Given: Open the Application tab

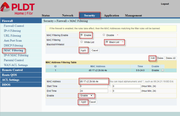Looking at the screenshot, I should click(112, 15).
